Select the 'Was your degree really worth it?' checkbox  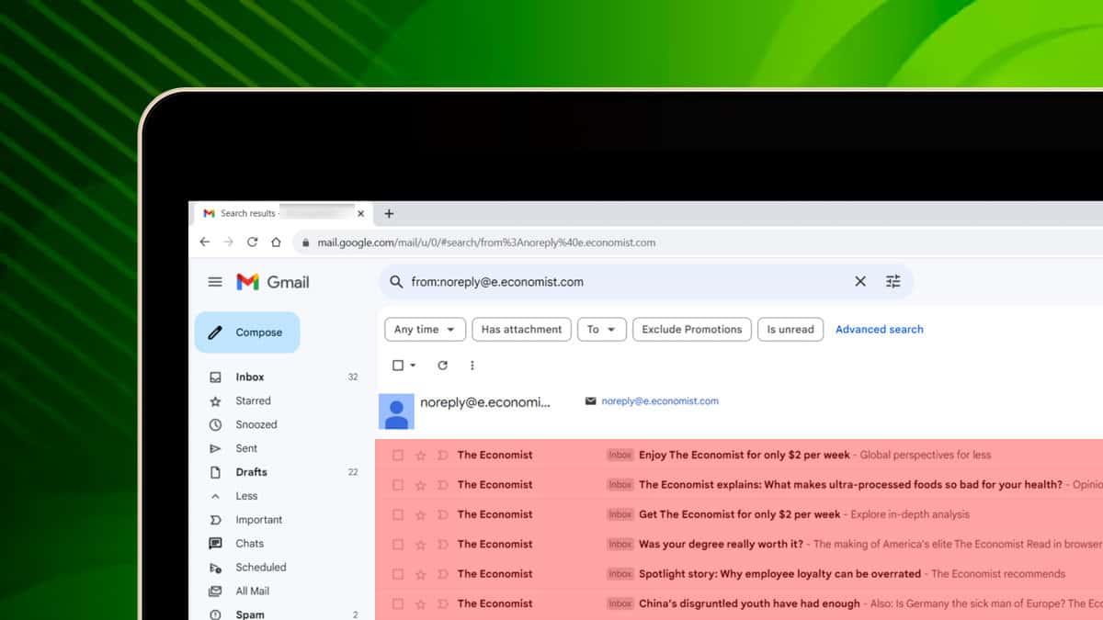(398, 545)
